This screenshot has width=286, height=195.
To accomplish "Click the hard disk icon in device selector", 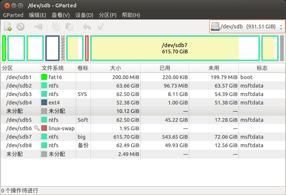I will pos(215,26).
